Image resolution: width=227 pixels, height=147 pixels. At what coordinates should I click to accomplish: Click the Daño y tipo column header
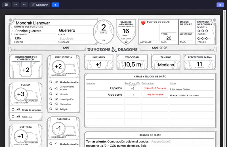(x=148, y=83)
